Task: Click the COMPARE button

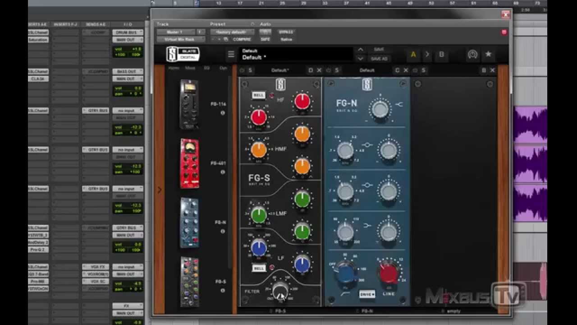Action: pyautogui.click(x=242, y=39)
